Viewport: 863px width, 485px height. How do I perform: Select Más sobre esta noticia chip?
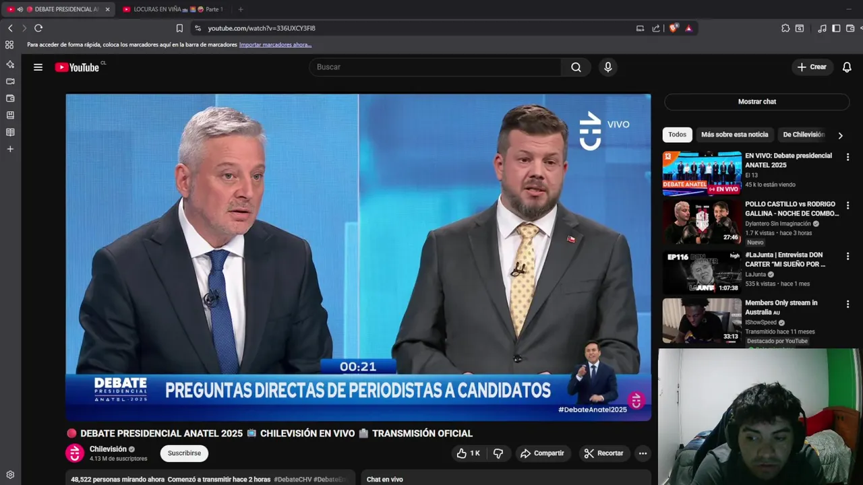(x=734, y=135)
